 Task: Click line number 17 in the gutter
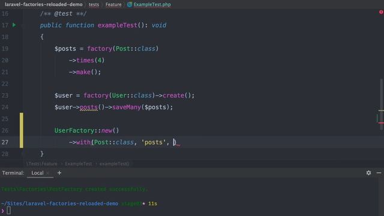point(5,25)
